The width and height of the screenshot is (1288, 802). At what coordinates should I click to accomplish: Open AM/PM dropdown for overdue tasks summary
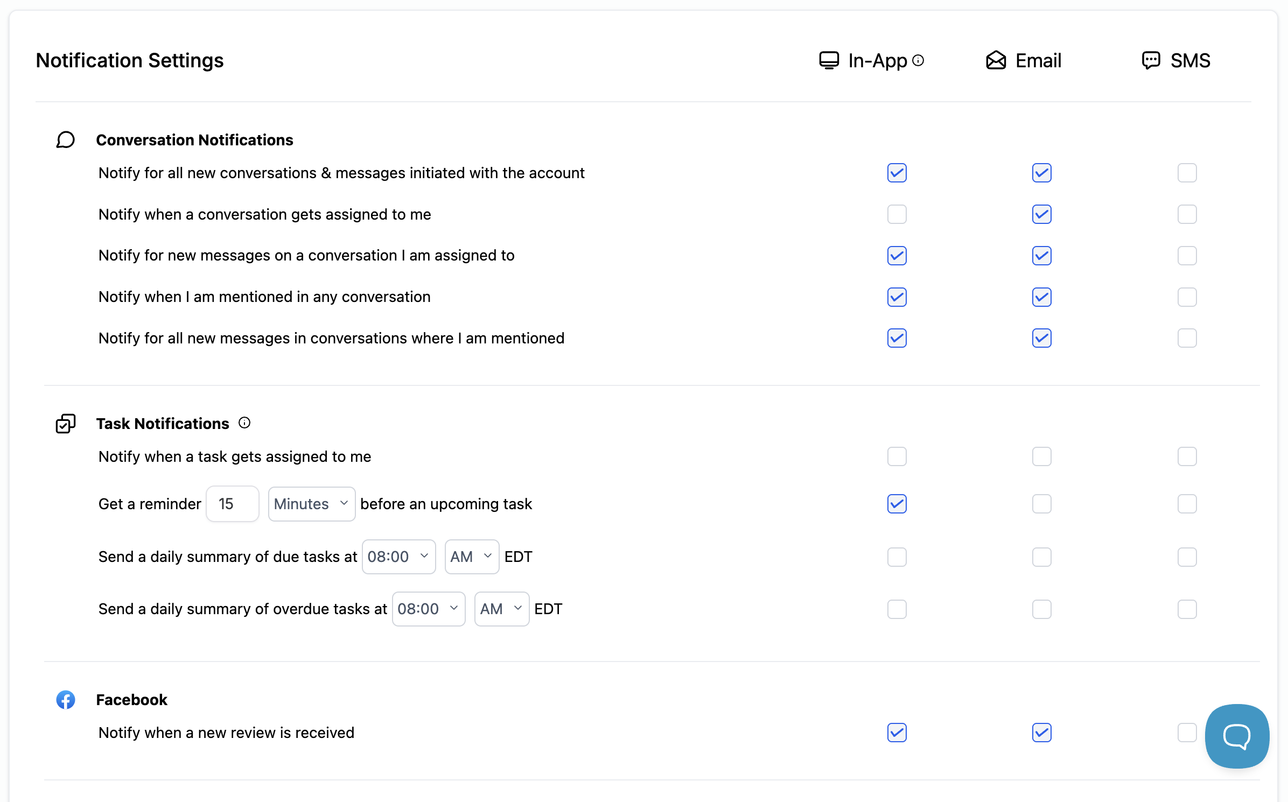[x=501, y=609]
